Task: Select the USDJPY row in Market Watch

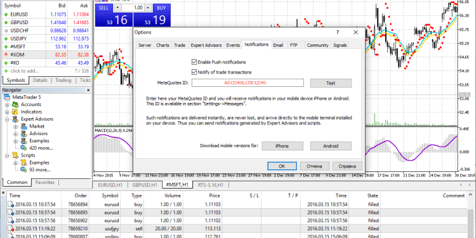Action: (x=46, y=39)
